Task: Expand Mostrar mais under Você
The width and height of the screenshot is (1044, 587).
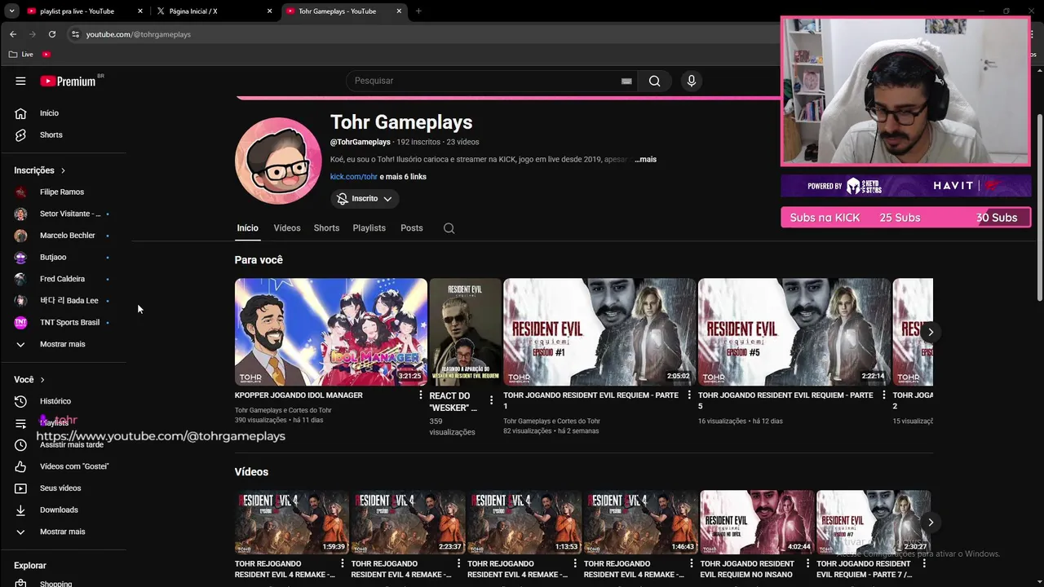Action: coord(64,532)
